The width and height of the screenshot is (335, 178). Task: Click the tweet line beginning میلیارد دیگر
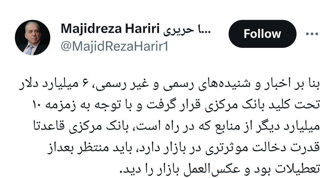(x=177, y=127)
